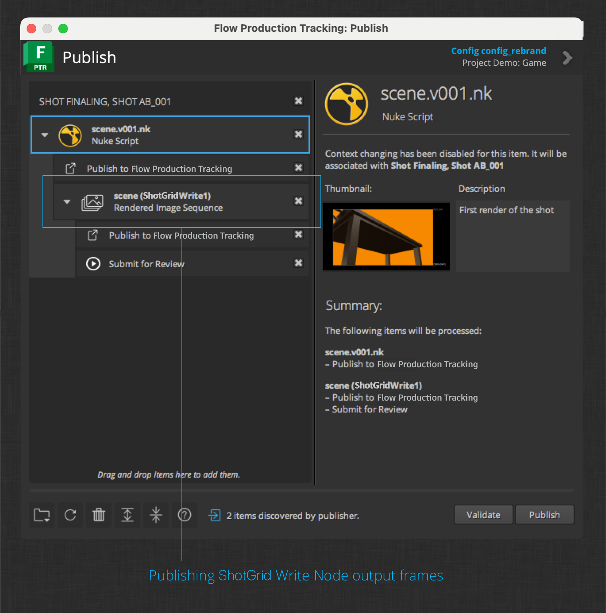606x613 pixels.
Task: Collapse all items with the inward arrows icon
Action: click(x=156, y=515)
